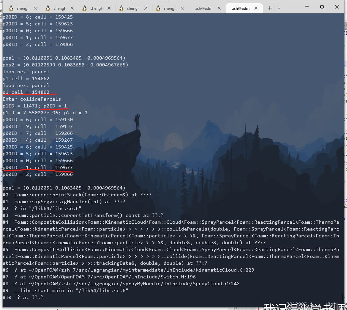Click stack frame #7 Switch.H:196 path
Viewport: 347px width, 310px height.
[x=99, y=277]
